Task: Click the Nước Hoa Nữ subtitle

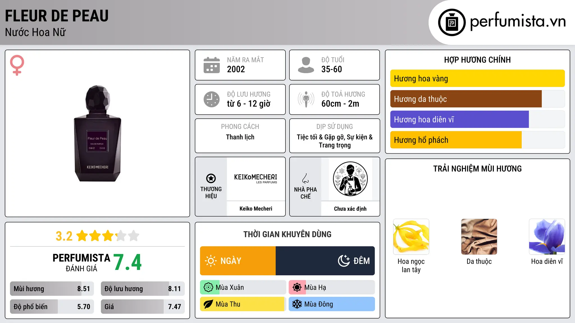Action: (35, 33)
